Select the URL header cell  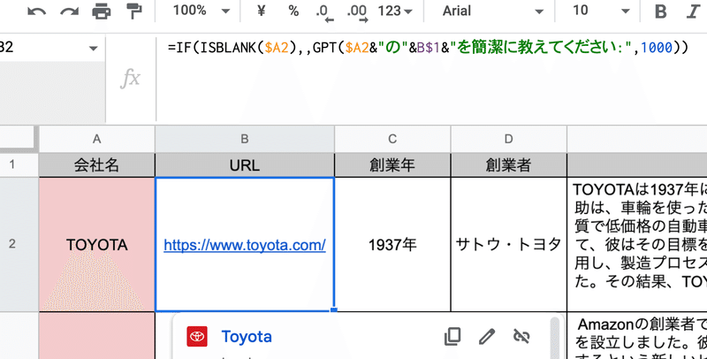pos(245,165)
